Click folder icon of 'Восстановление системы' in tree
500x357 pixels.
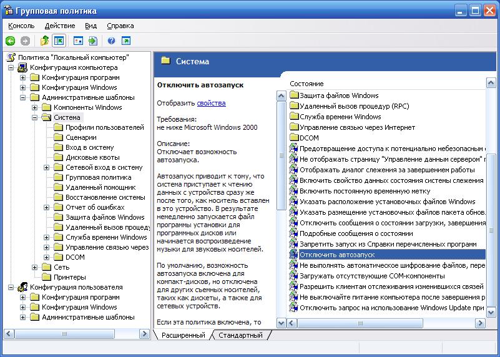tap(58, 197)
